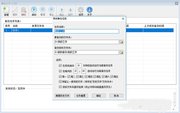
Task: Click the 修改 (edit task) toolbar icon
Action: pyautogui.click(x=15, y=11)
